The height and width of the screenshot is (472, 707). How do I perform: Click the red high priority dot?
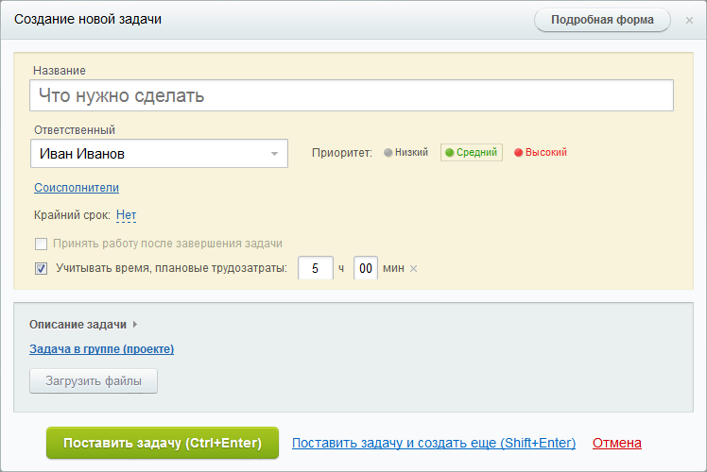click(x=519, y=153)
